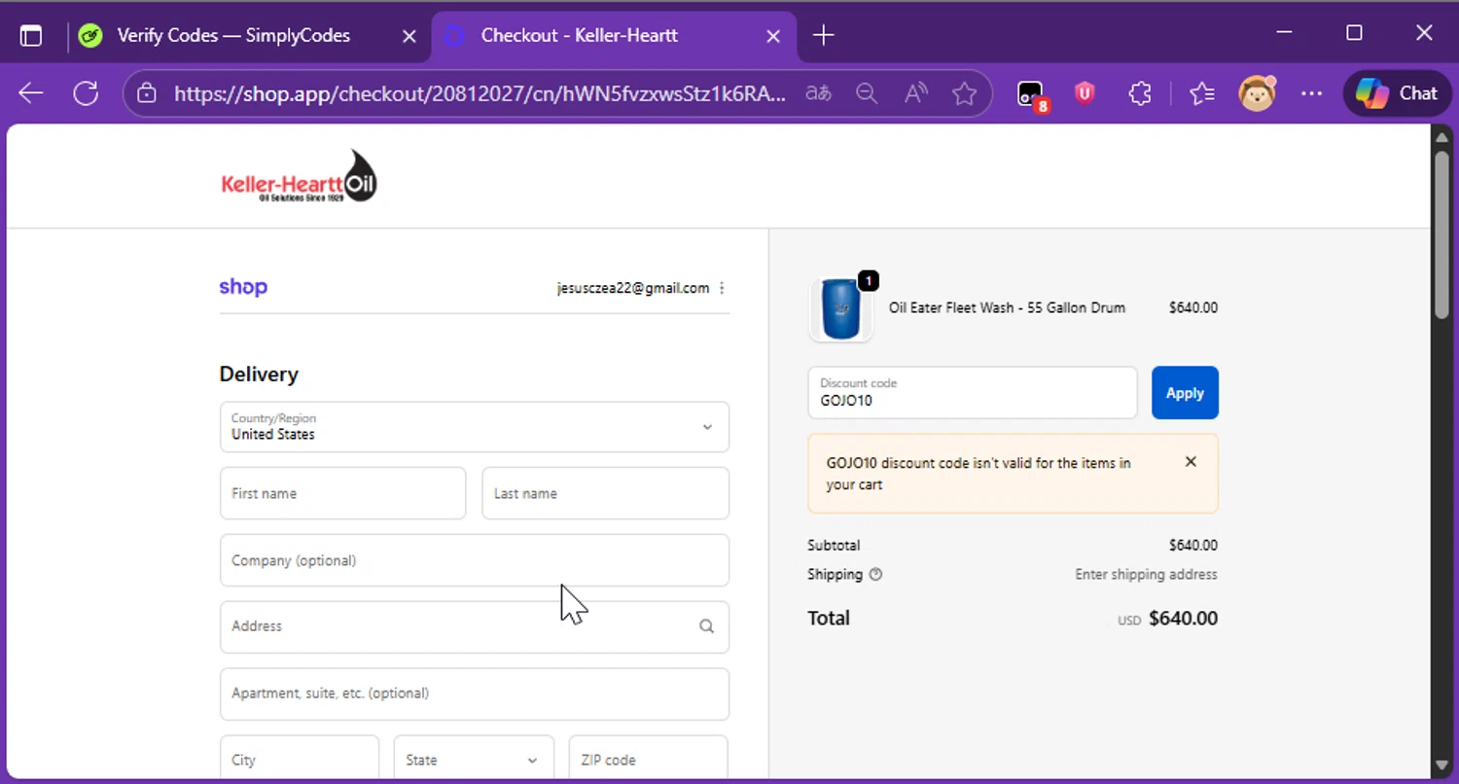Close the Verify Codes SimplyCodes tab
The width and height of the screenshot is (1459, 784).
click(409, 36)
